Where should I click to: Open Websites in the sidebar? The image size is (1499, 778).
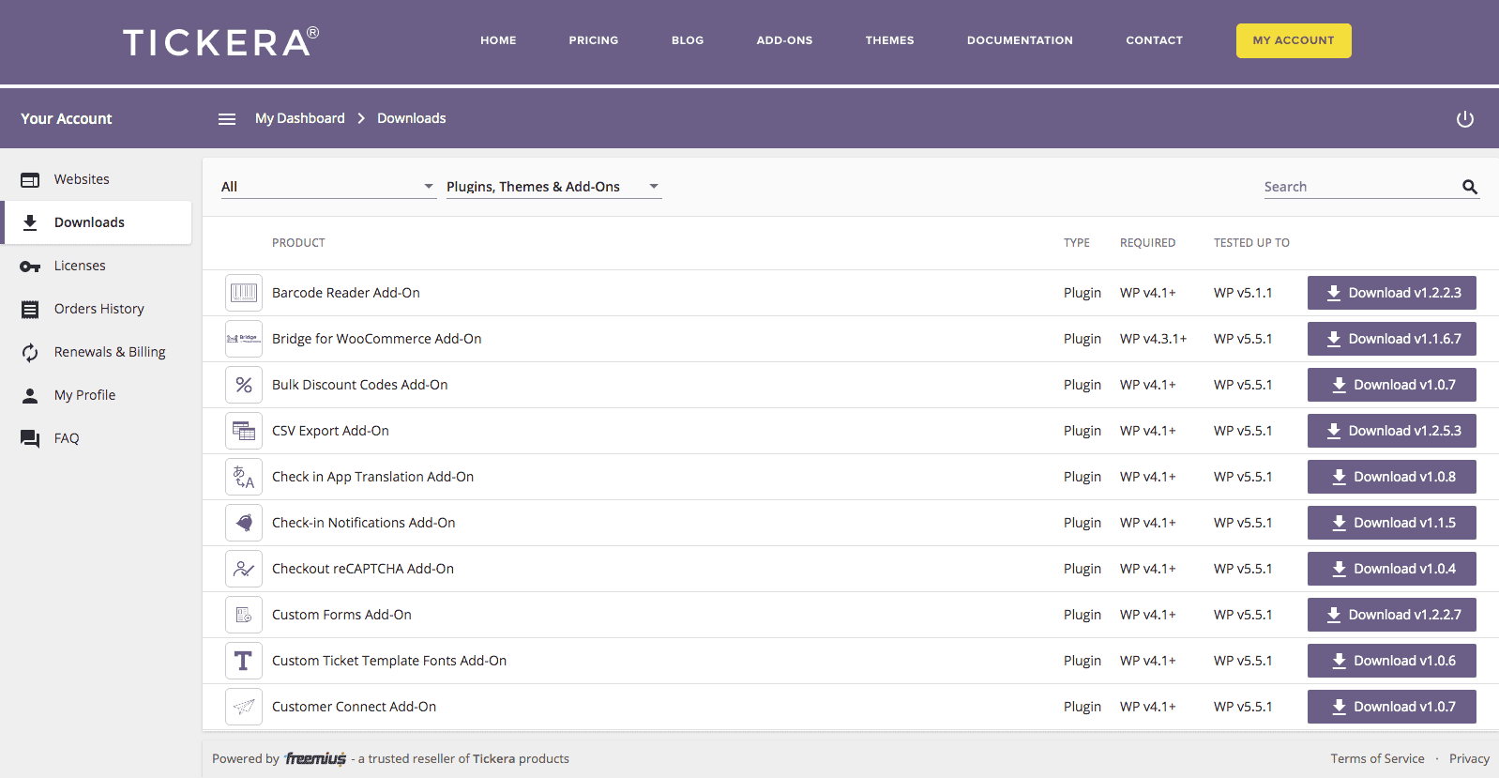[96, 179]
